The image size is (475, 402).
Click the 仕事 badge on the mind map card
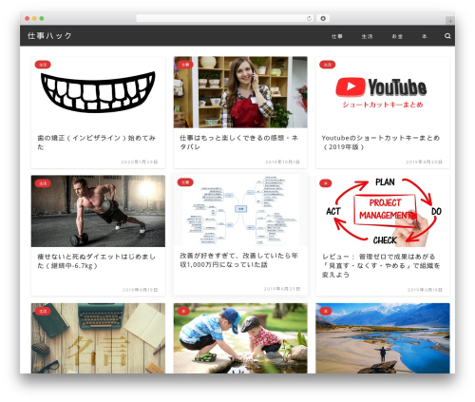tap(185, 182)
